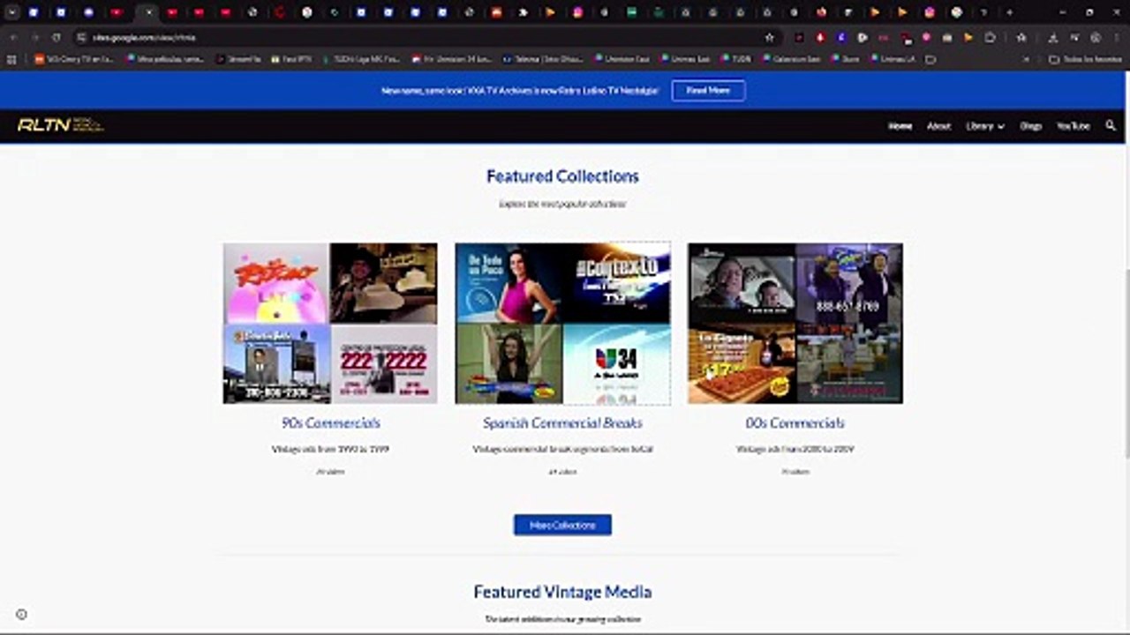Screen dimensions: 1130x635
Task: Go to the Home navigation item
Action: (900, 126)
